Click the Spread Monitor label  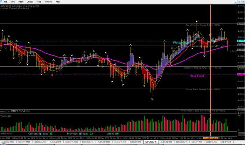click(6, 133)
